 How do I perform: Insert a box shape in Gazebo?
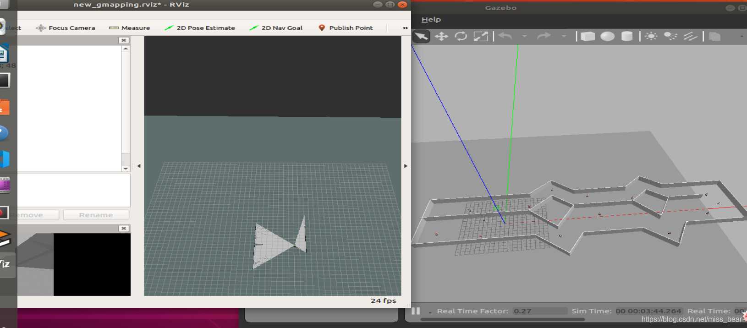588,36
